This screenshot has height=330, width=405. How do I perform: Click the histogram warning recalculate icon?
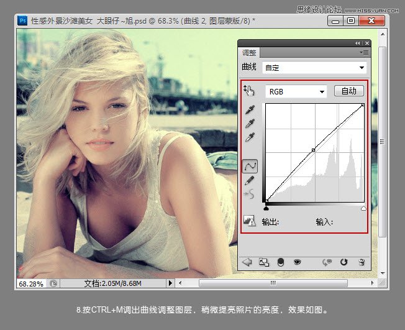point(249,221)
